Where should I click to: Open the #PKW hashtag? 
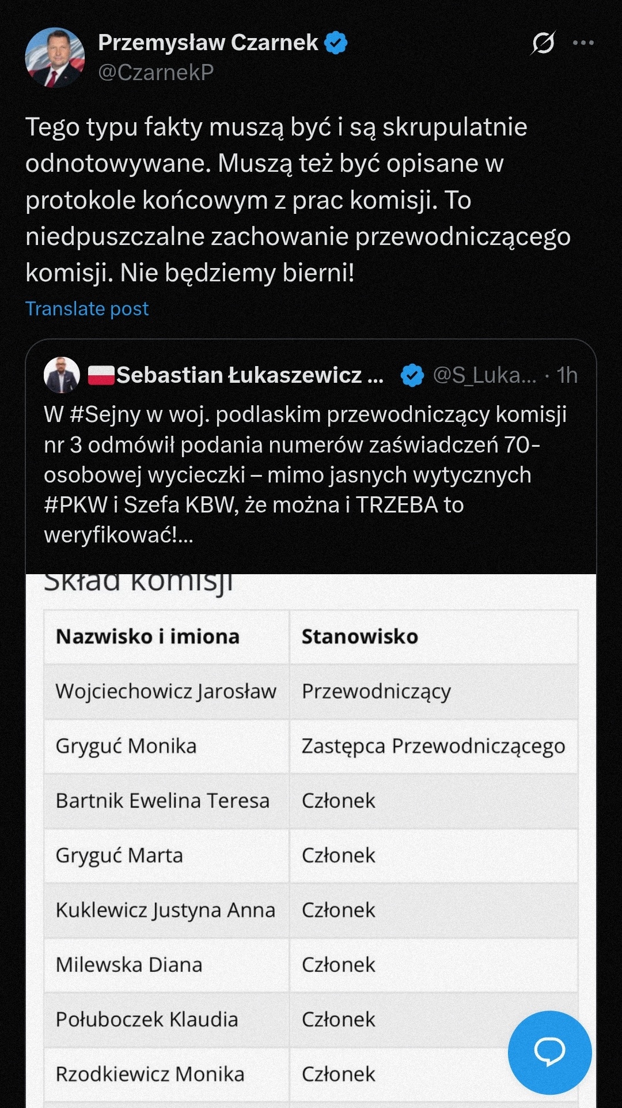75,505
